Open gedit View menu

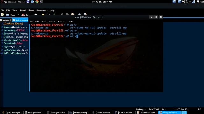click(15, 10)
